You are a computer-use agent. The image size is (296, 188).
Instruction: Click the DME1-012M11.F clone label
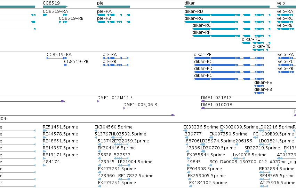(x=115, y=98)
